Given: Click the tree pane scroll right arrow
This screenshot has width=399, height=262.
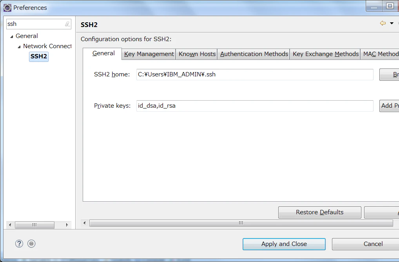Looking at the screenshot, I should pos(67,225).
